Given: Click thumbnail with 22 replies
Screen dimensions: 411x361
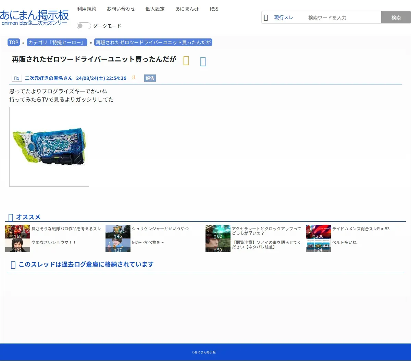Looking at the screenshot, I should (17, 245).
